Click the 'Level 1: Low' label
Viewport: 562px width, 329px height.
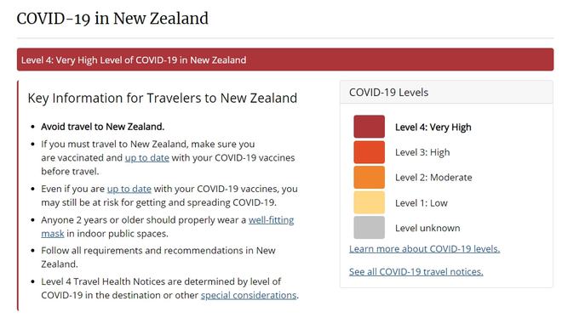pos(421,203)
